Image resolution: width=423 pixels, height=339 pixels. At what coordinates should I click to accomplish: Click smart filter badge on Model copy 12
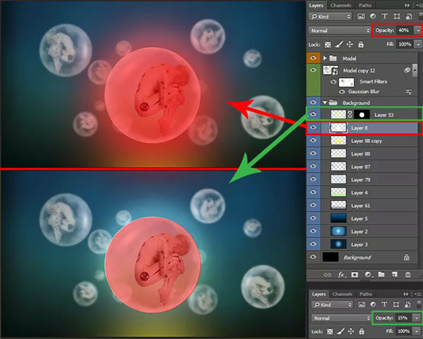point(407,70)
